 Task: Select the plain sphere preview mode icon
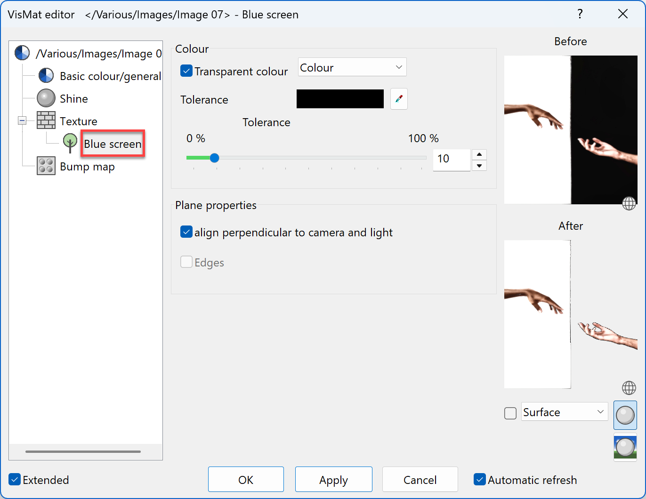625,415
